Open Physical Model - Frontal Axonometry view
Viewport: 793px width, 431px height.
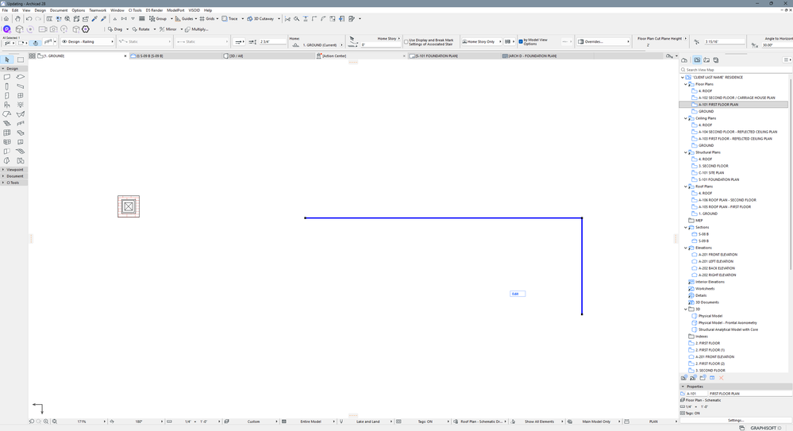point(727,323)
